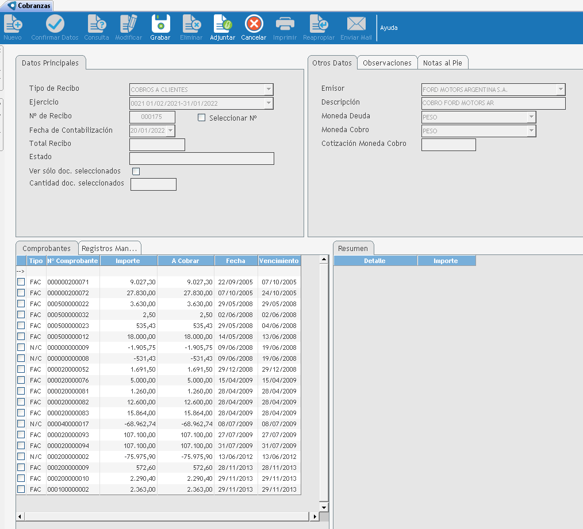Image resolution: width=583 pixels, height=529 pixels.
Task: Expand the Tipo de Recibo dropdown
Action: point(268,90)
